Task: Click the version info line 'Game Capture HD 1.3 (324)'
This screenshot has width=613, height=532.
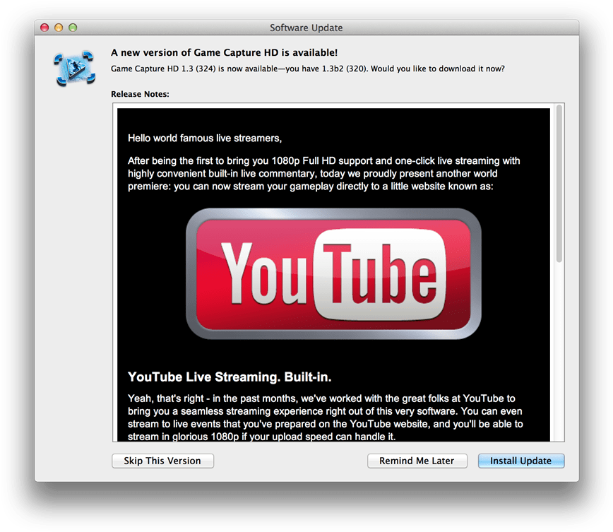Action: (x=308, y=69)
